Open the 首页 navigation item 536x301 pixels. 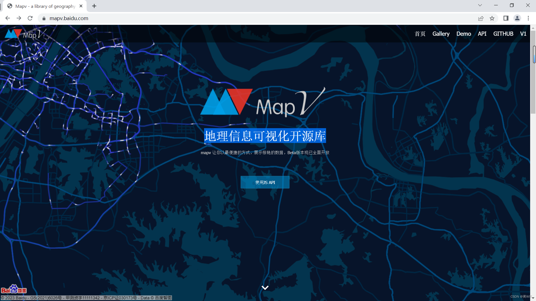pos(420,34)
